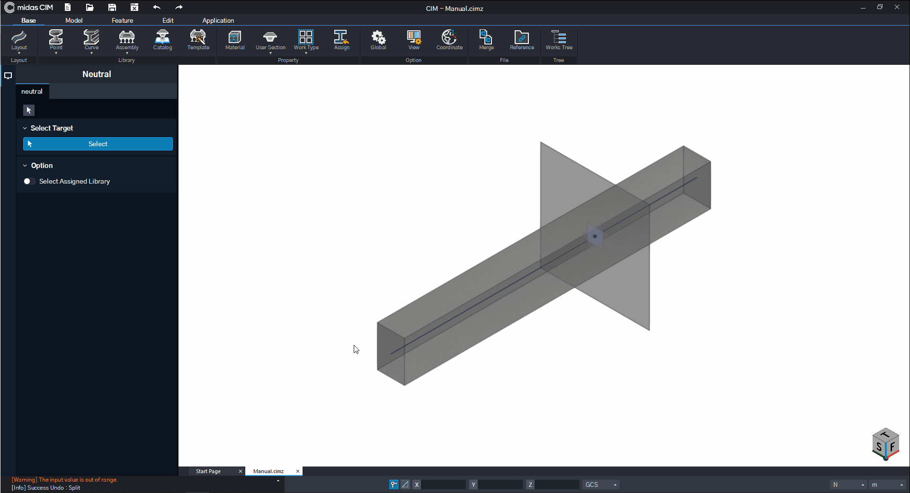This screenshot has width=910, height=493.
Task: Click the Y coordinate input field
Action: [500, 484]
